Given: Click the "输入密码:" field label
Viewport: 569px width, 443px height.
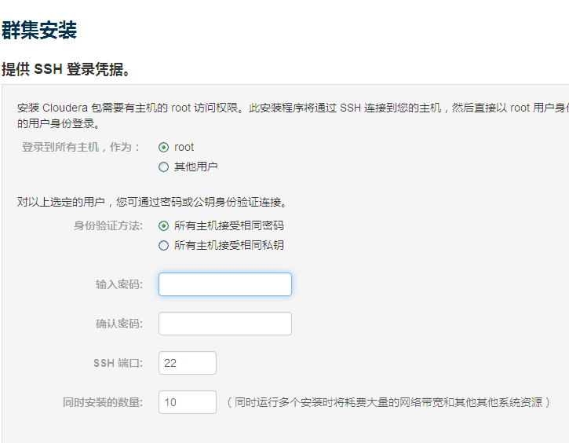Looking at the screenshot, I should point(119,284).
